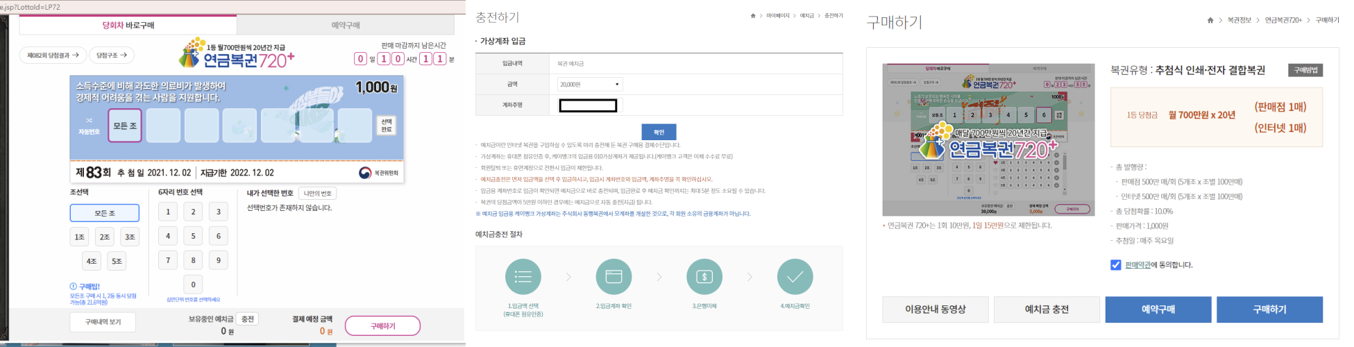Viewport: 1354px width, 347px height.
Task: Select group 2조
Action: (x=105, y=237)
